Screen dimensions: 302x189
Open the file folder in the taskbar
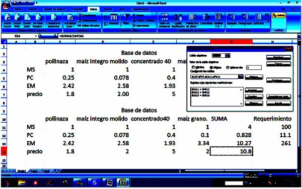pos(22,182)
